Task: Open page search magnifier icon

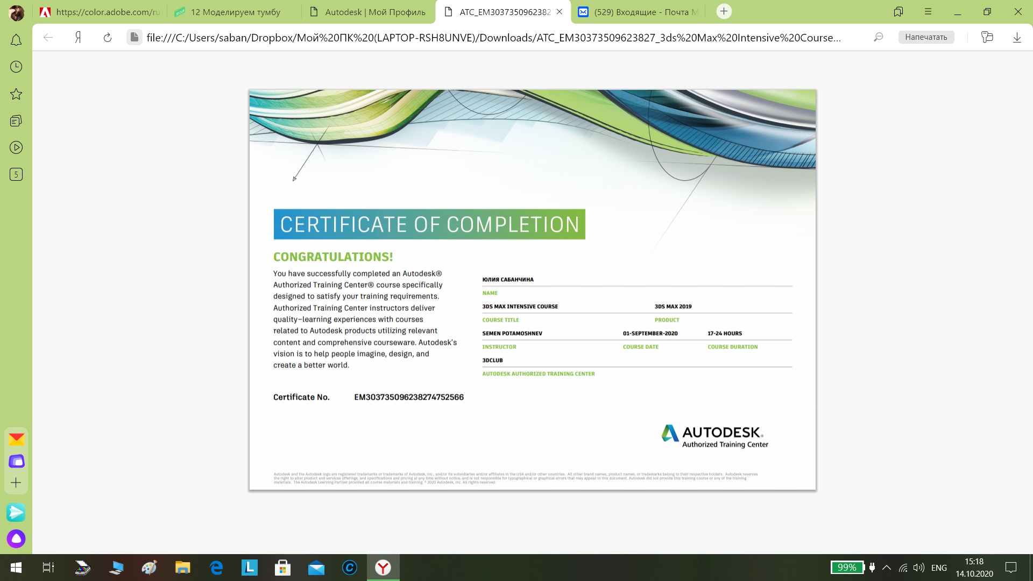Action: pyautogui.click(x=878, y=37)
